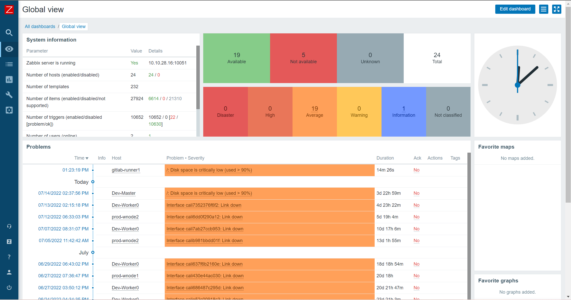Click the page vertical scrollbar
This screenshot has height=300, width=571.
pyautogui.click(x=568, y=105)
